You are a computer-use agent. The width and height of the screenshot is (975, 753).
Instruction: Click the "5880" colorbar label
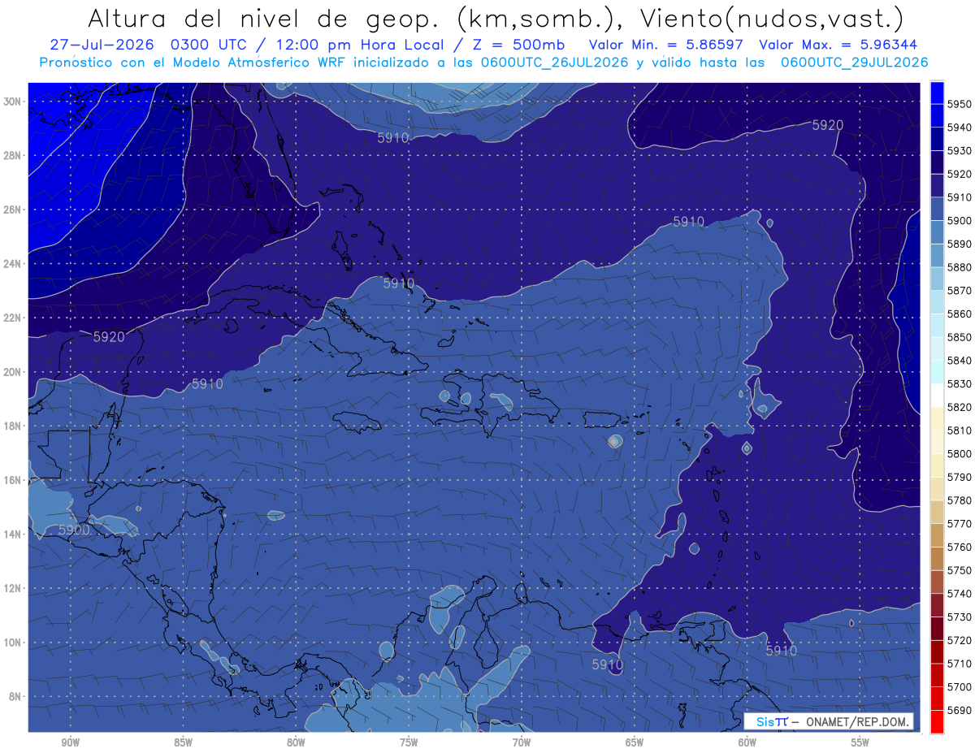[x=960, y=267]
